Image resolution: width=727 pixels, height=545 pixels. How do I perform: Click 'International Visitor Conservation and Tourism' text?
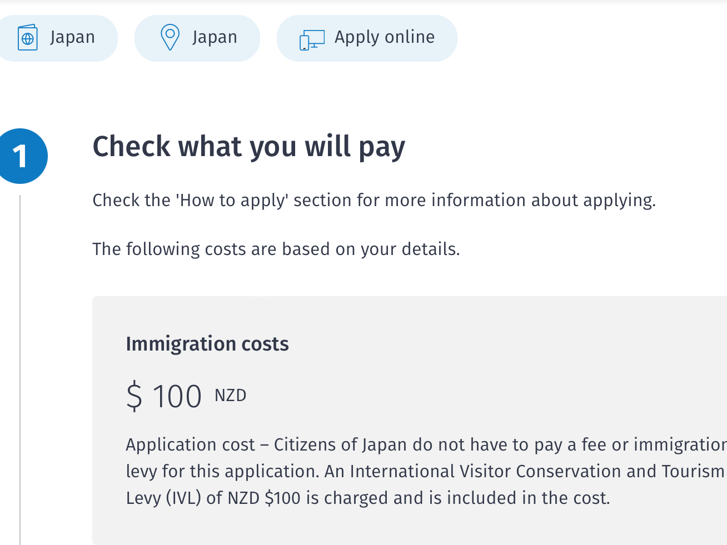click(x=536, y=471)
